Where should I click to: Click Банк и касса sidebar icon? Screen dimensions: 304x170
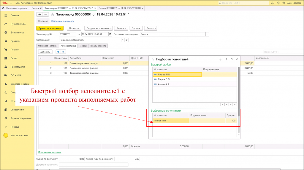pyautogui.click(x=6, y=33)
